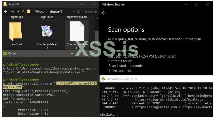The height and width of the screenshot is (118, 213).
Task: Minimize the Windows Security window
Action: click(x=186, y=4)
